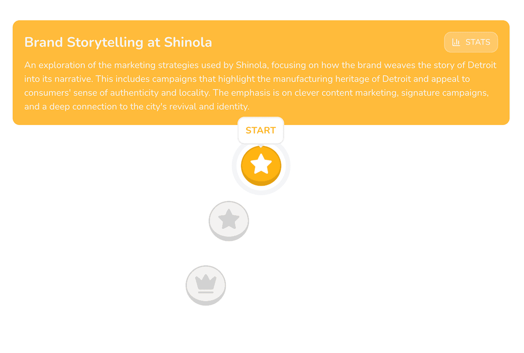This screenshot has width=524, height=353.
Task: Click the pointer arrow under START bubble
Action: point(261,145)
